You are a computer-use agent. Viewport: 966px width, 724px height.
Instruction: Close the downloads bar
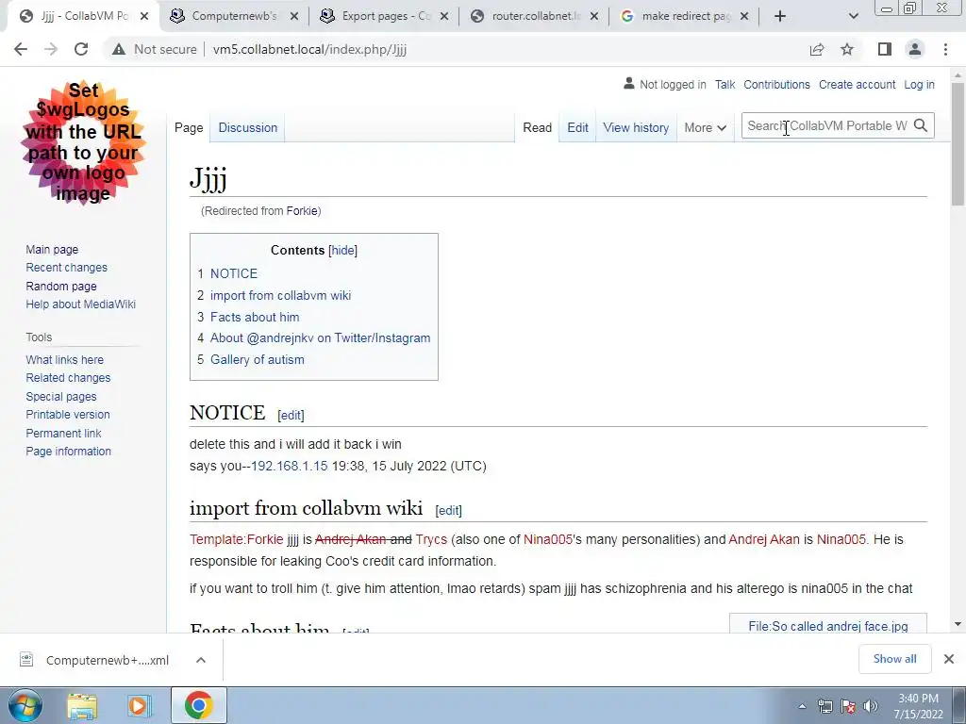[x=949, y=659]
